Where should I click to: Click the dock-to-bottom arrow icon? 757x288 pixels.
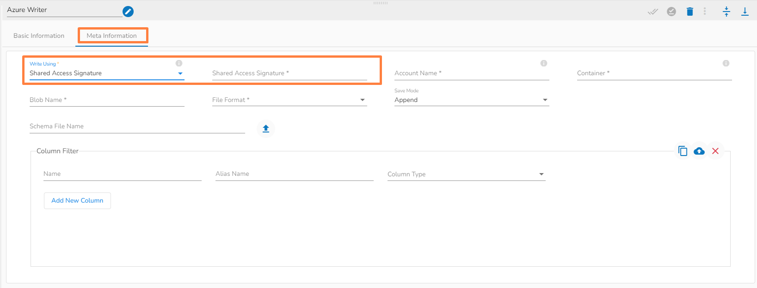pos(745,12)
